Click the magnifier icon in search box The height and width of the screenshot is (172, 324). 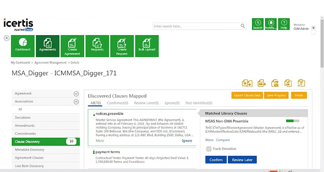243,26
